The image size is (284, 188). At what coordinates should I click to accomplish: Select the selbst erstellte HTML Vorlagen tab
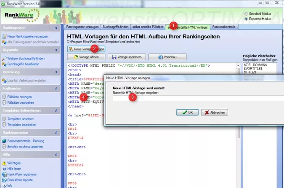(188, 27)
